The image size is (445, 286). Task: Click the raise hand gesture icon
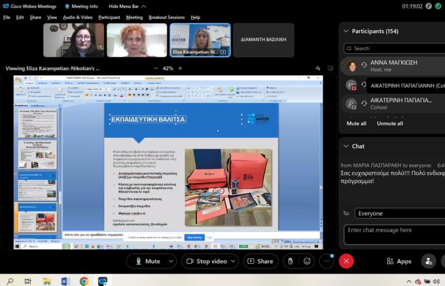pyautogui.click(x=291, y=261)
